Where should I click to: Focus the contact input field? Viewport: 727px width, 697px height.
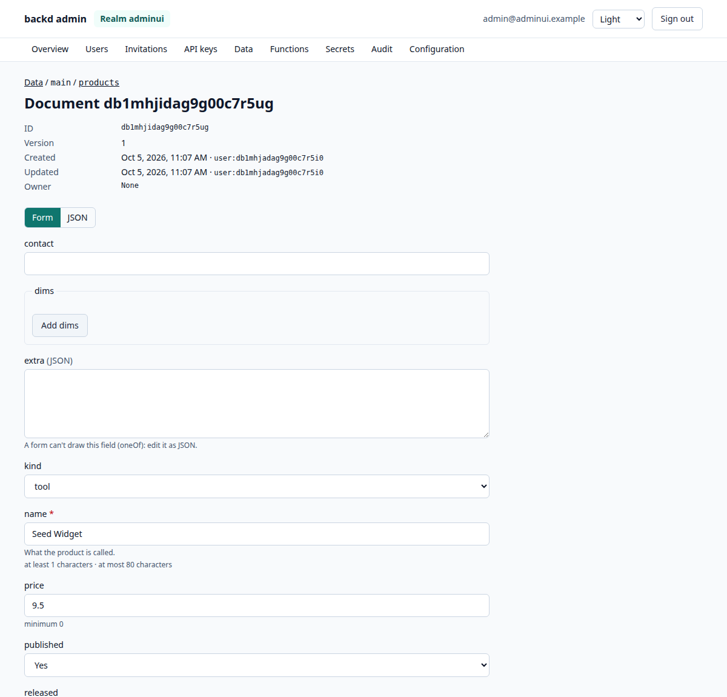[x=257, y=264]
